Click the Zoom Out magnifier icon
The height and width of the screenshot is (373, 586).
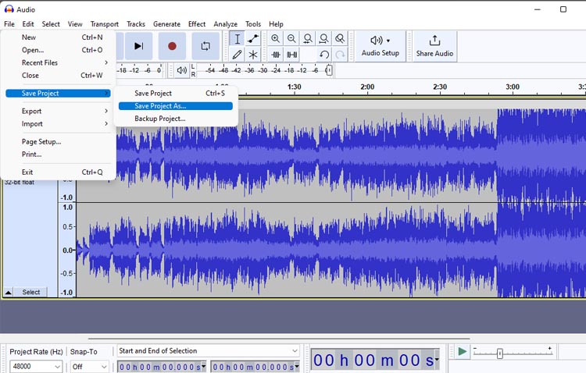(x=291, y=38)
